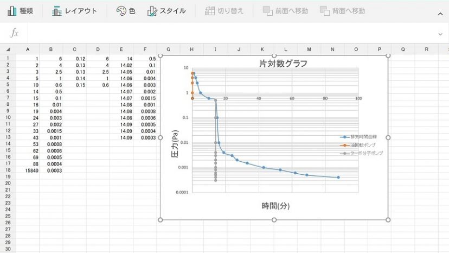Viewport: 449px width, 253px height.
Task: Collapse the ribbon with the up chevron
Action: click(440, 12)
